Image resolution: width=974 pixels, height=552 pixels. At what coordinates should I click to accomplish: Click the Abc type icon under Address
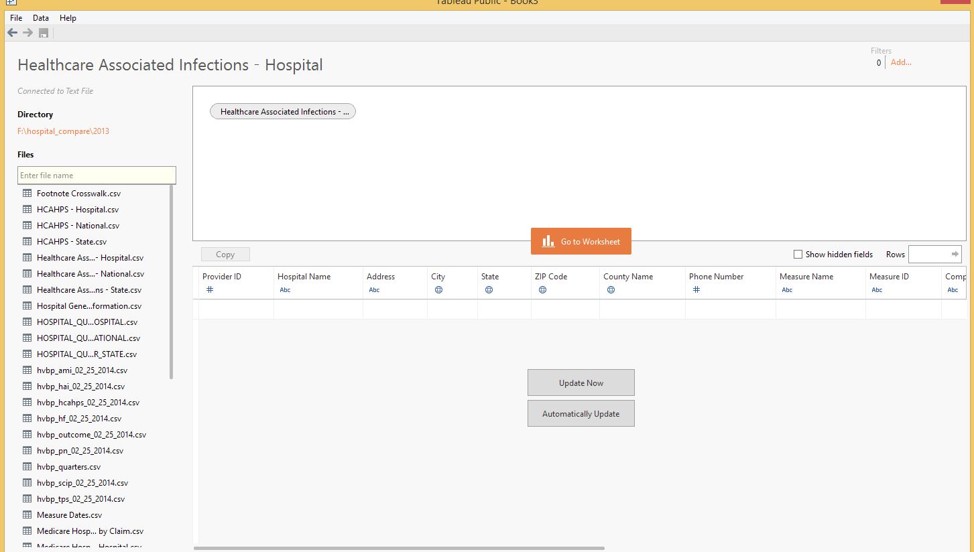click(374, 290)
